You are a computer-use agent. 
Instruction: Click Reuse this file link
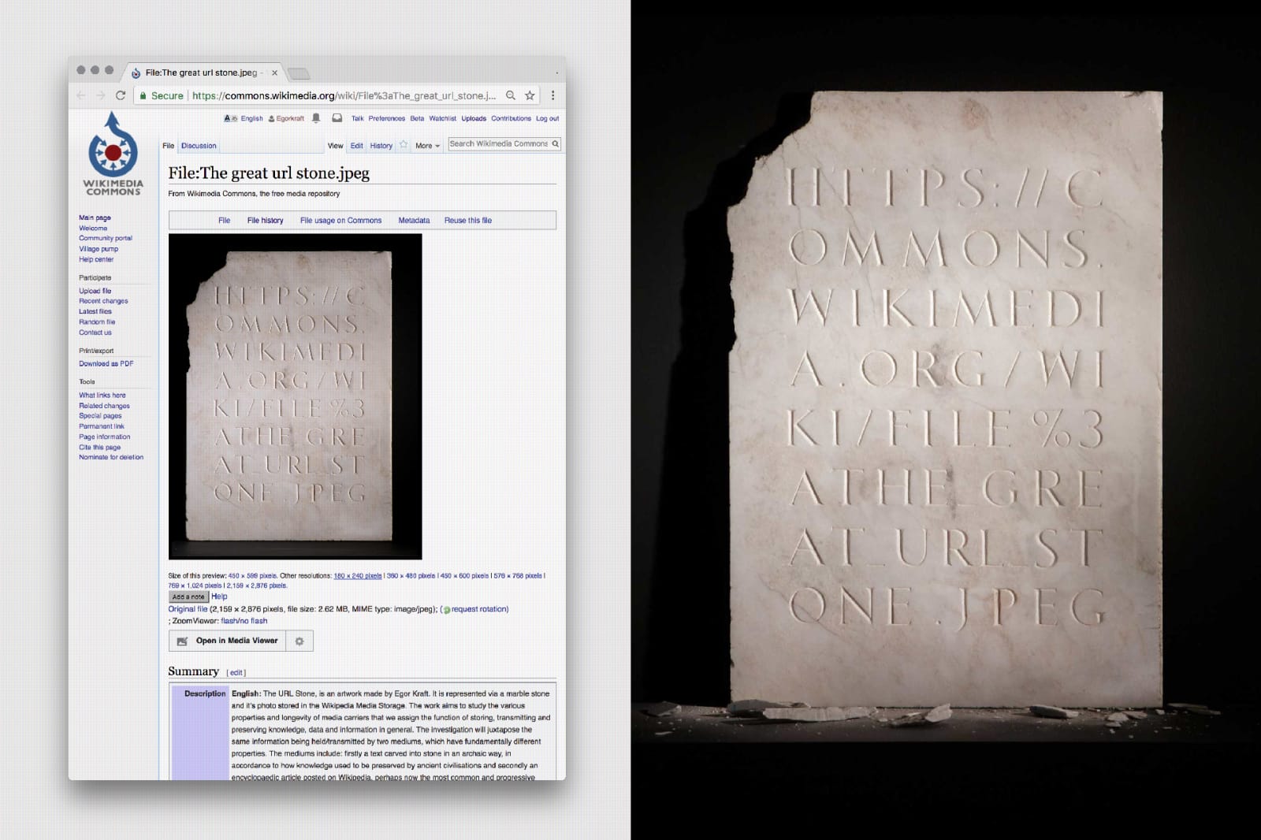point(468,221)
